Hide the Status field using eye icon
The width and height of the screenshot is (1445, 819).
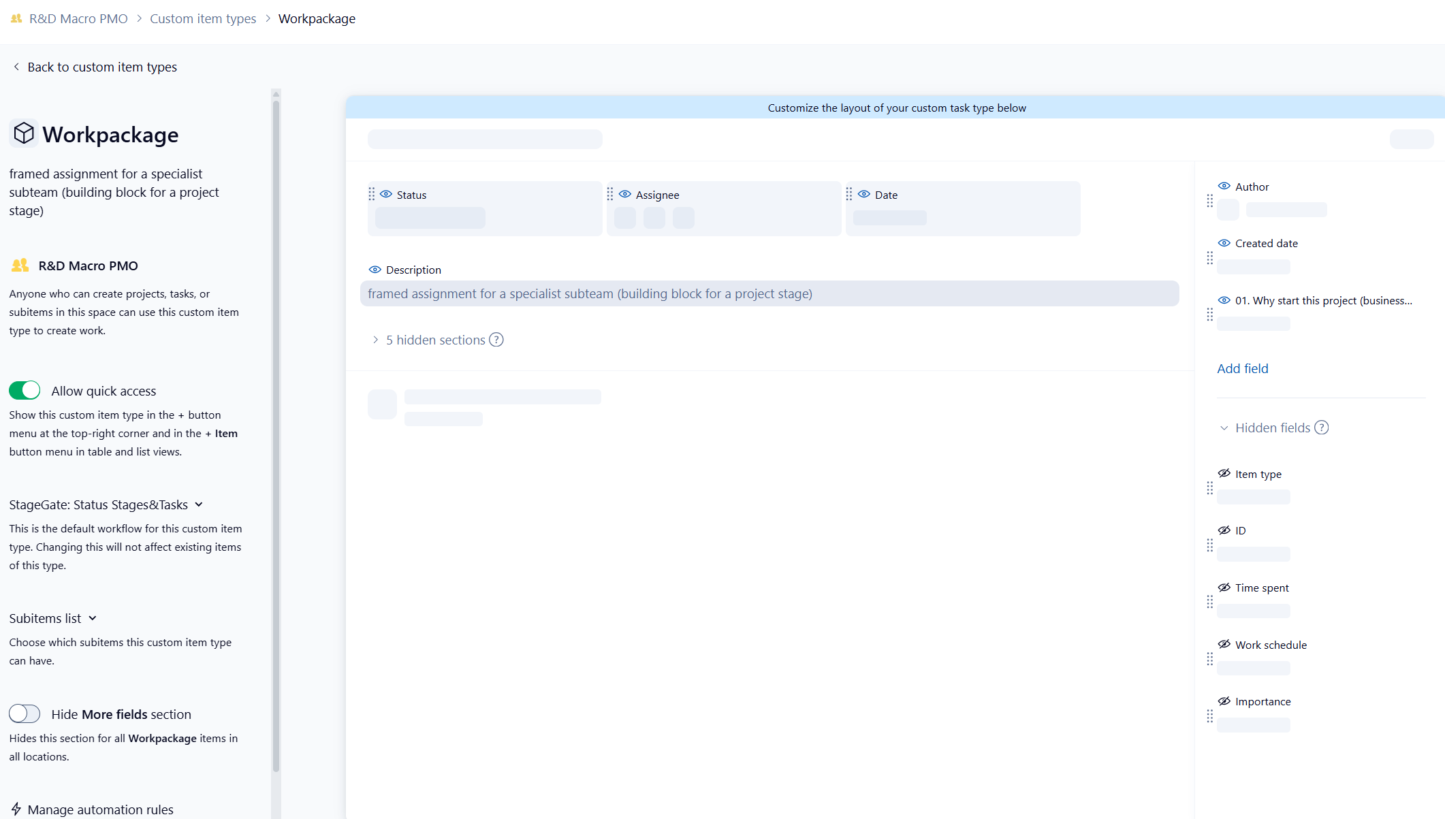click(x=386, y=194)
